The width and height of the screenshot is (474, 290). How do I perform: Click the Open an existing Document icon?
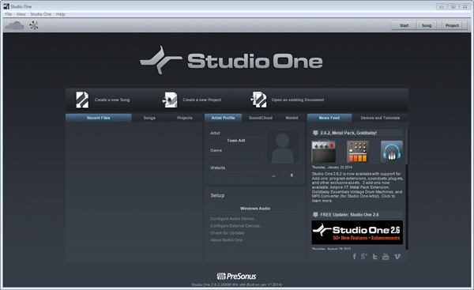point(259,100)
